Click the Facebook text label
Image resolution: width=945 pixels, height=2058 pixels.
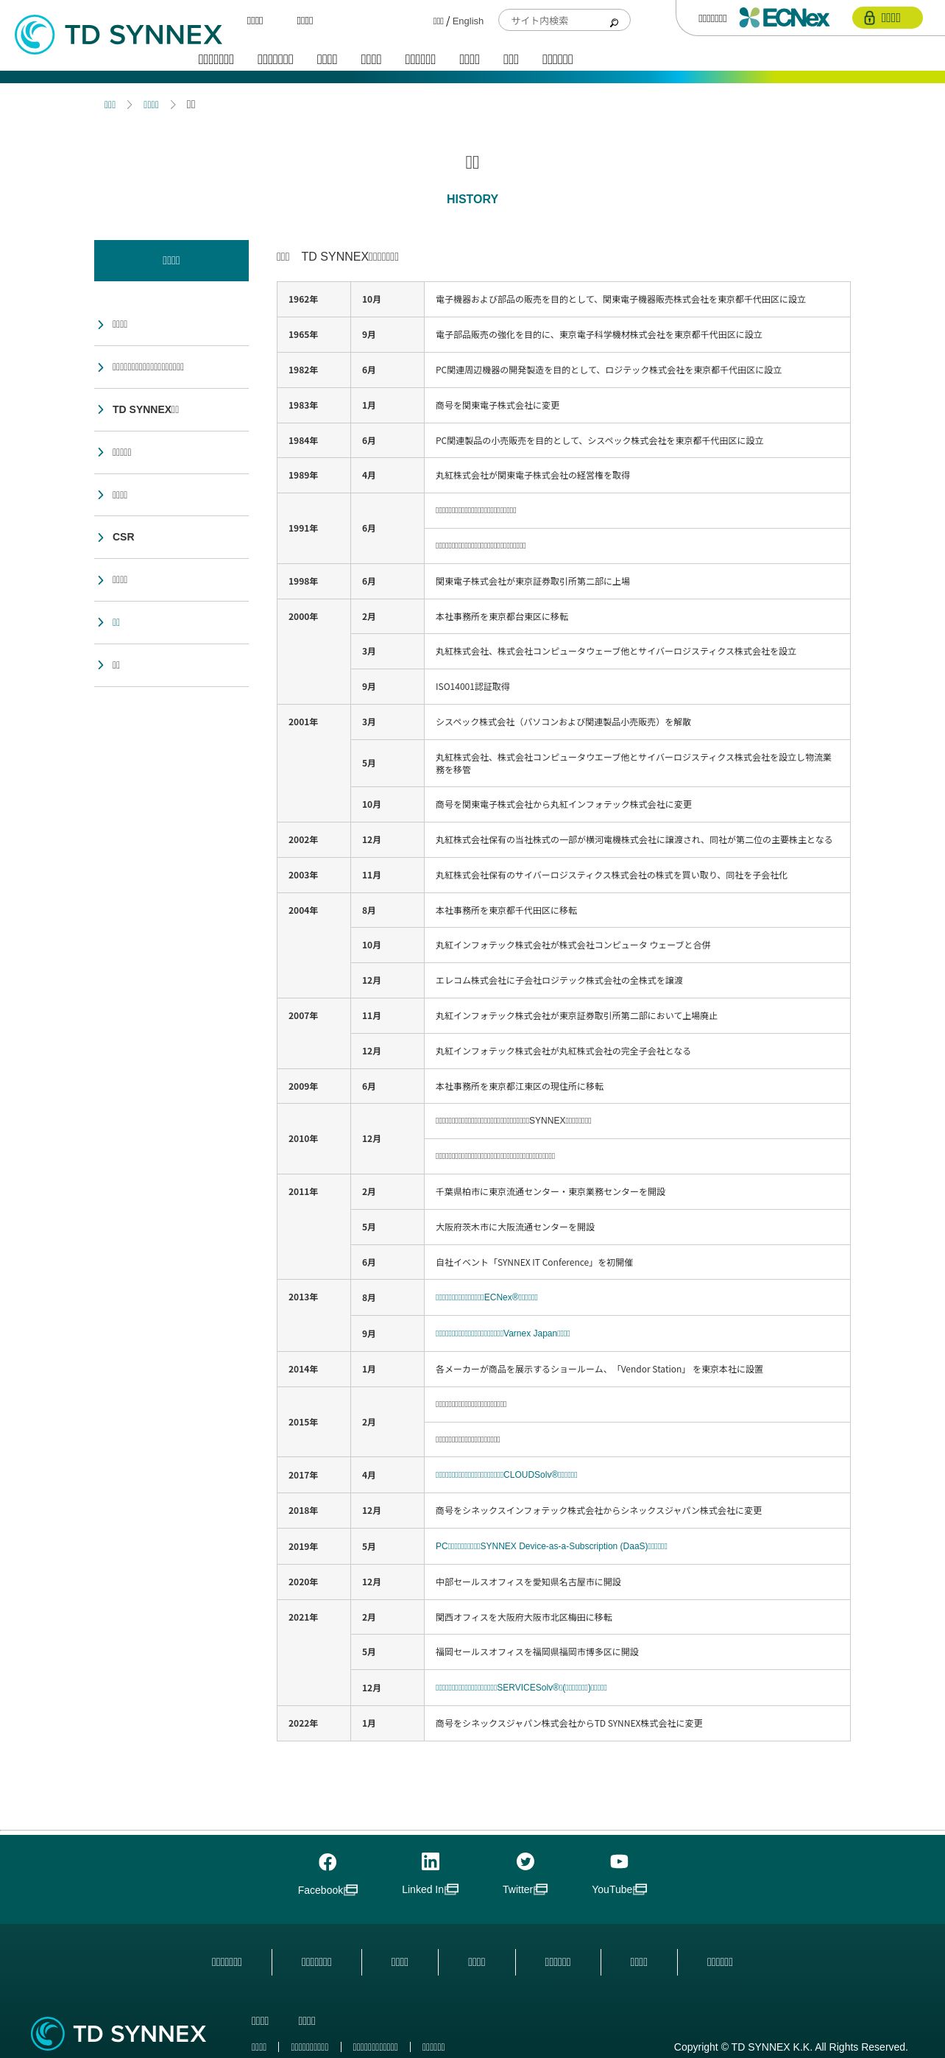point(320,1890)
